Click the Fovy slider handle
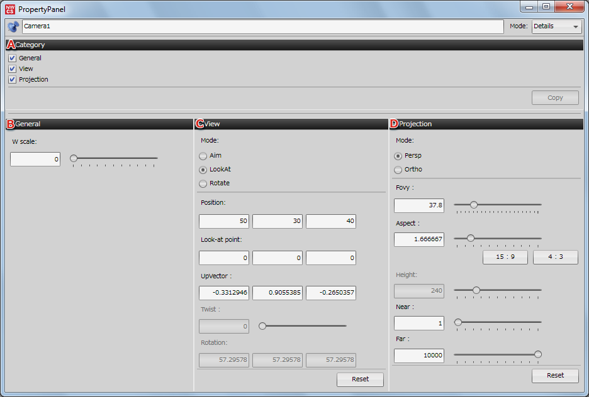The height and width of the screenshot is (397, 589). pyautogui.click(x=474, y=204)
